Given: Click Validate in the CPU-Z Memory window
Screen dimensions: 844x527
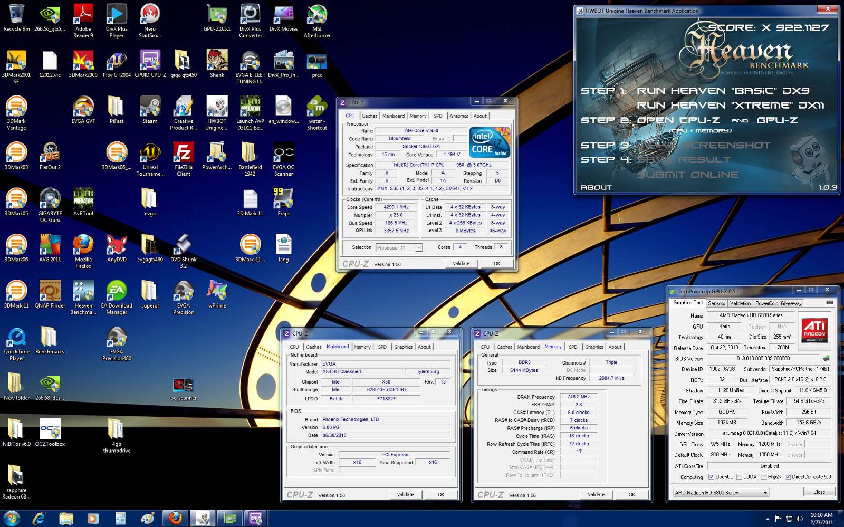Looking at the screenshot, I should 596,495.
